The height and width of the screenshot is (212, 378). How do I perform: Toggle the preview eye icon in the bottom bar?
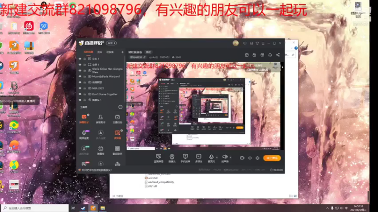point(250,158)
